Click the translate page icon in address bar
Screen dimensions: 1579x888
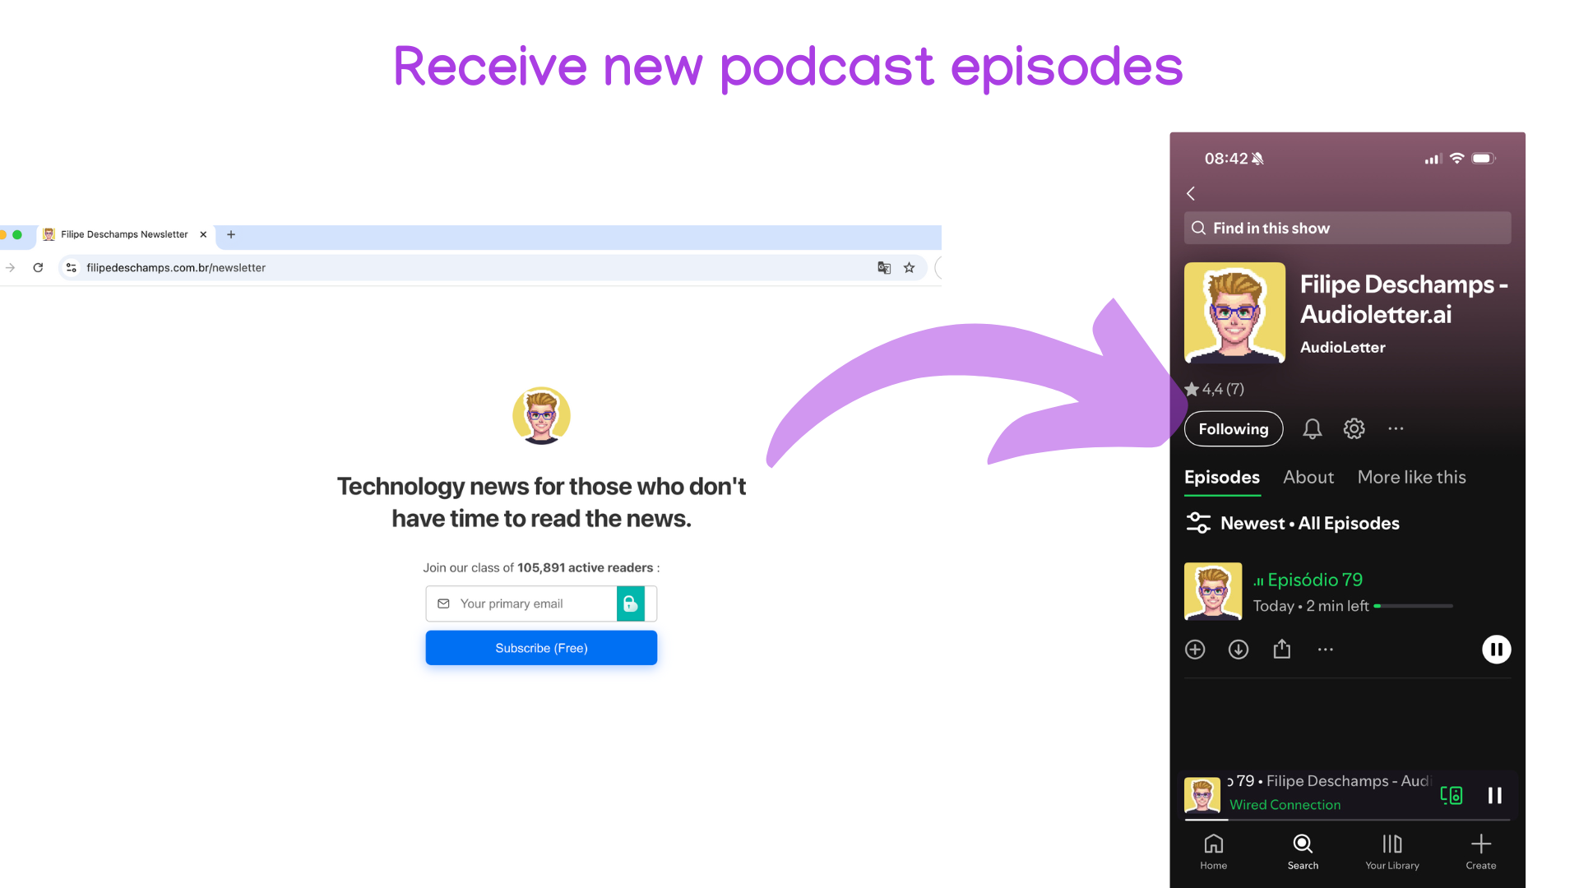pyautogui.click(x=884, y=267)
